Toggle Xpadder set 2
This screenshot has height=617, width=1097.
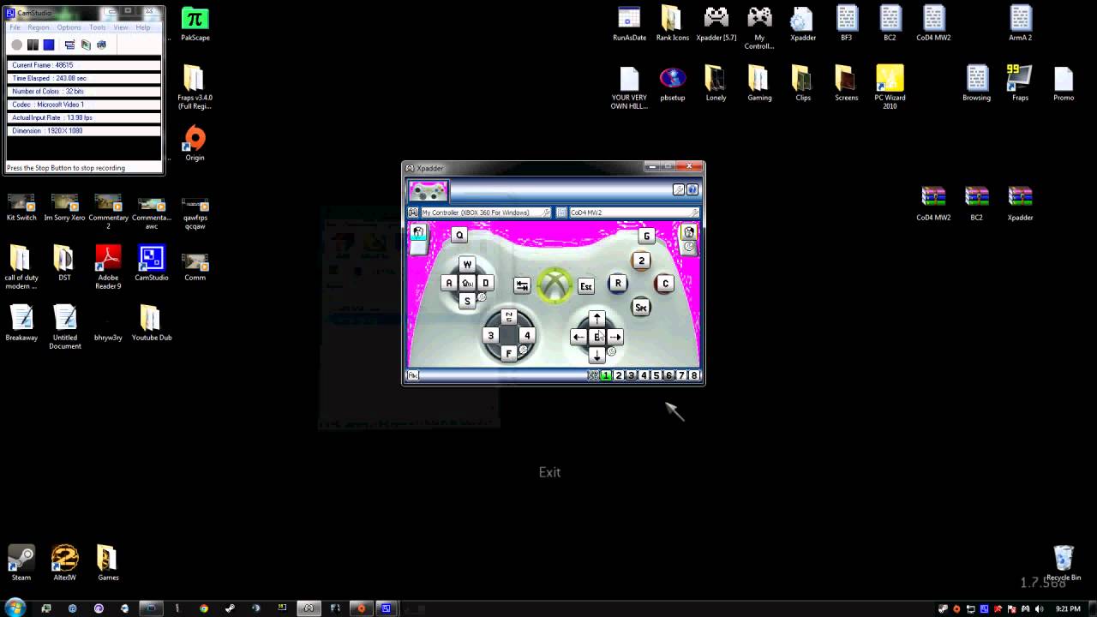pyautogui.click(x=619, y=375)
